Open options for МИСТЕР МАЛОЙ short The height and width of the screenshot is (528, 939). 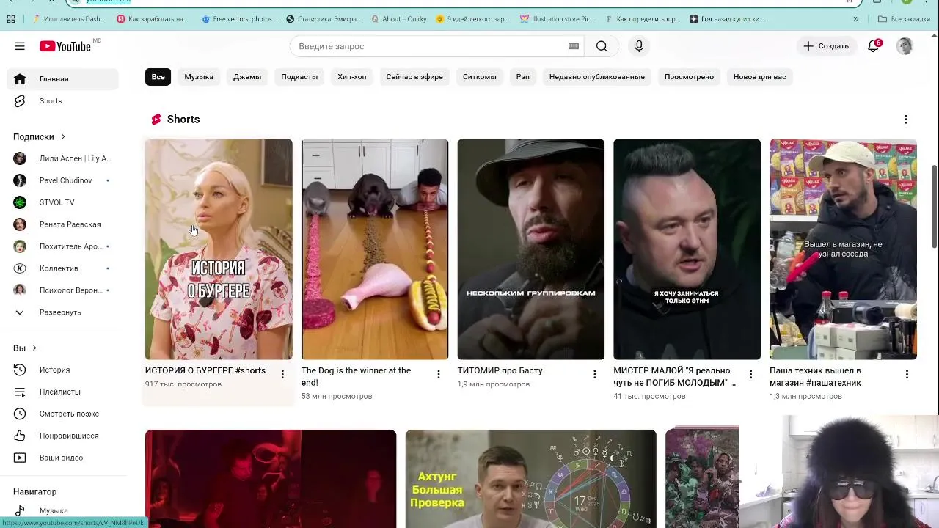coord(750,375)
